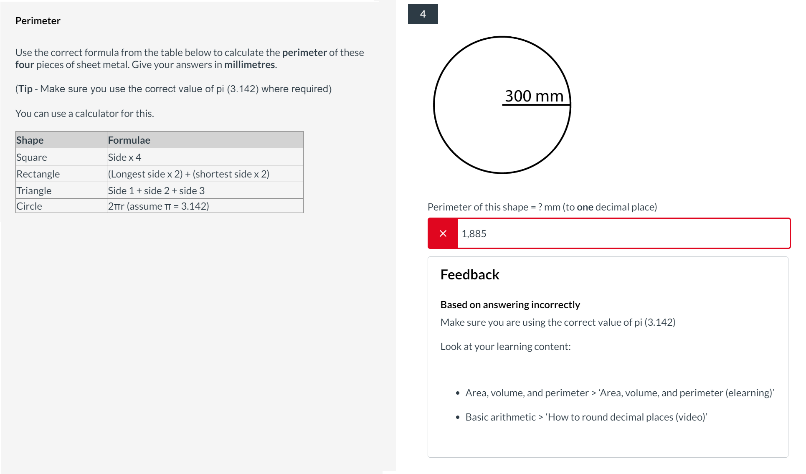This screenshot has width=806, height=474.
Task: Click the Square row in the formula table
Action: pos(31,157)
